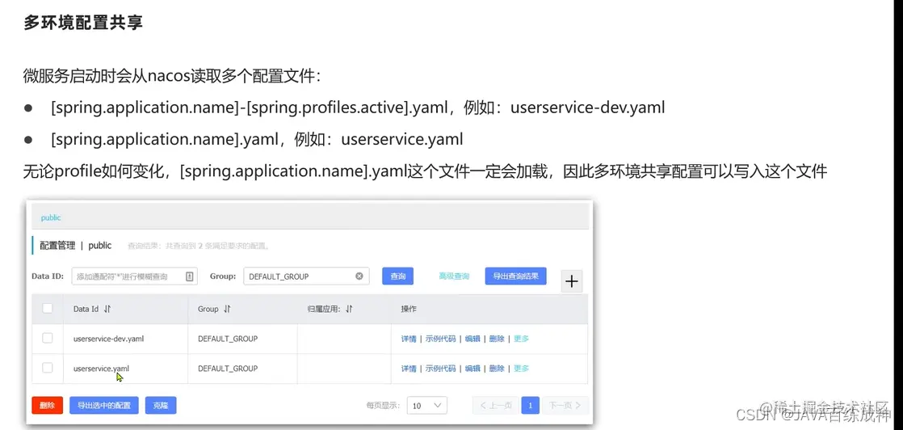The height and width of the screenshot is (430, 903).
Task: Open 更多 menu for userservice-dev.yaml
Action: click(x=521, y=339)
